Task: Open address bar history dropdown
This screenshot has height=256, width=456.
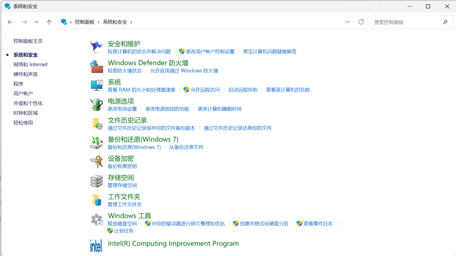Action: point(348,22)
